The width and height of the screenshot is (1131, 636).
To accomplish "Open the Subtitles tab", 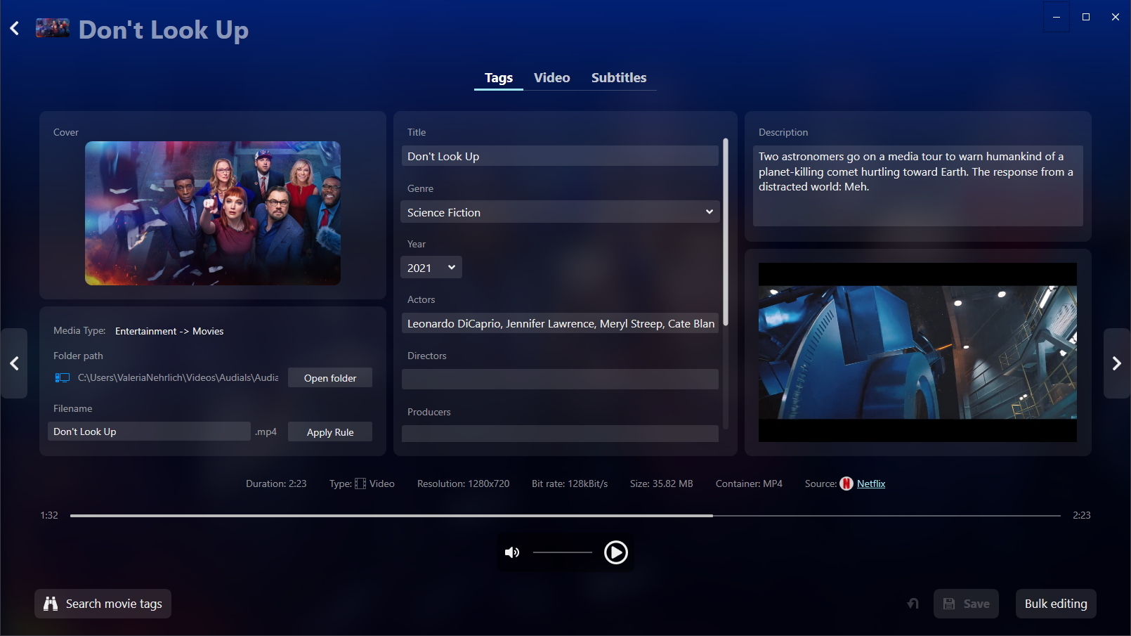I will 618,78.
